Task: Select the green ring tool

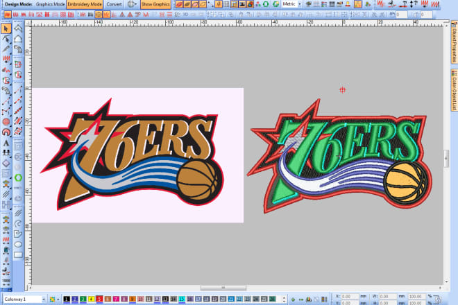Action: pyautogui.click(x=18, y=177)
